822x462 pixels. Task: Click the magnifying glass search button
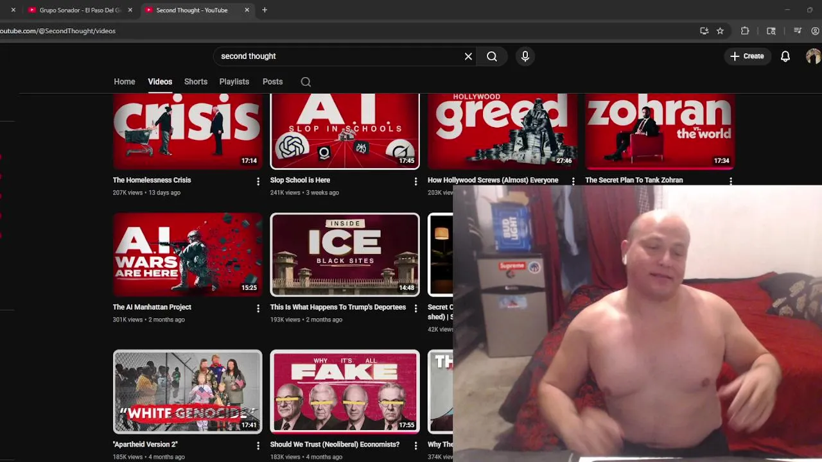point(492,56)
